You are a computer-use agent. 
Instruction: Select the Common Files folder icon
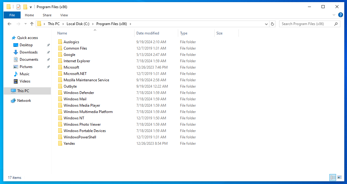coord(60,48)
